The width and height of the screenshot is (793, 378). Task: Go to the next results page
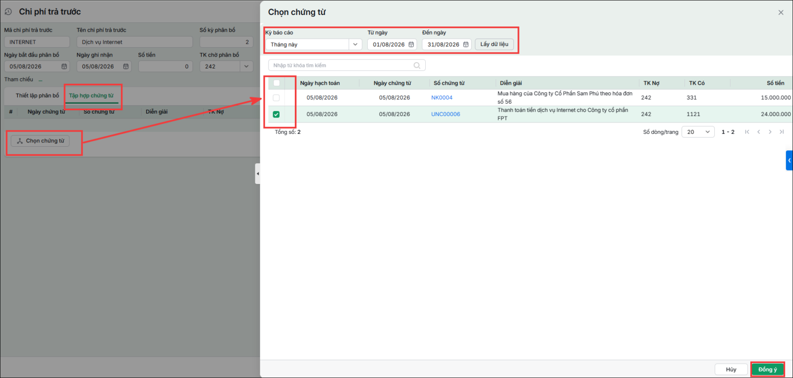[x=770, y=132]
